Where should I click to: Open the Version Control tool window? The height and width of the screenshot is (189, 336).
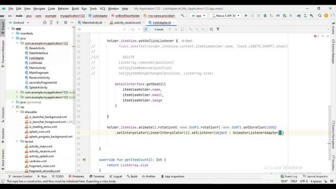[x=20, y=176]
